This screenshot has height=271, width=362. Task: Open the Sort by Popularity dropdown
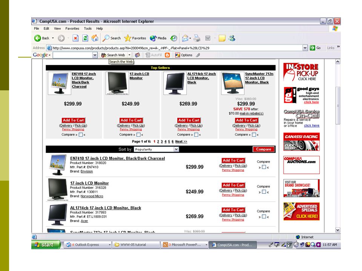[156, 149]
